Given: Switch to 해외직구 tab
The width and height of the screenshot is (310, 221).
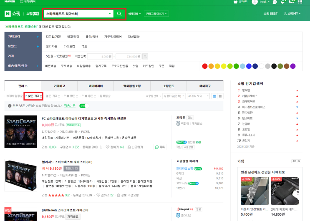Looking at the screenshot, I should pos(205,86).
